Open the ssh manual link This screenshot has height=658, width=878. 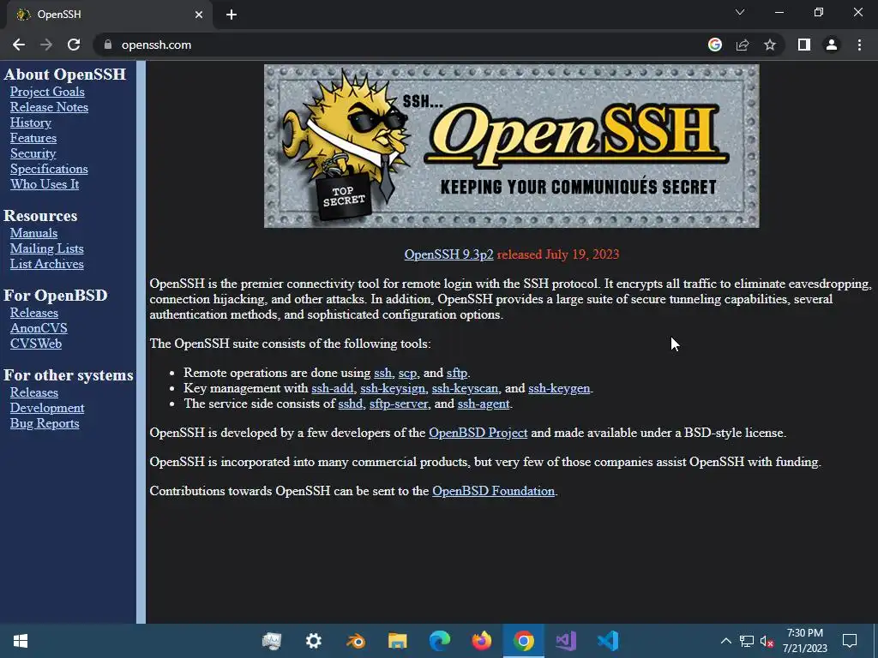382,373
